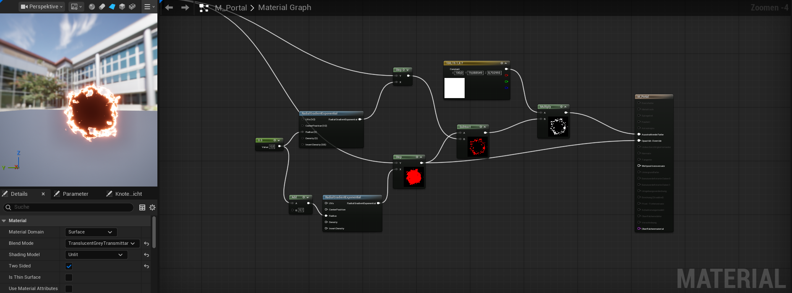The image size is (792, 293).
Task: Click the forward navigation arrow in graph
Action: 185,8
